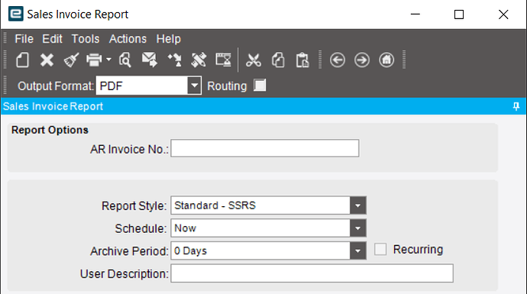Click the Print toolbar icon

(94, 60)
